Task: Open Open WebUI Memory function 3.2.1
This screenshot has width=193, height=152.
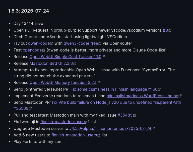Action: click(63, 82)
